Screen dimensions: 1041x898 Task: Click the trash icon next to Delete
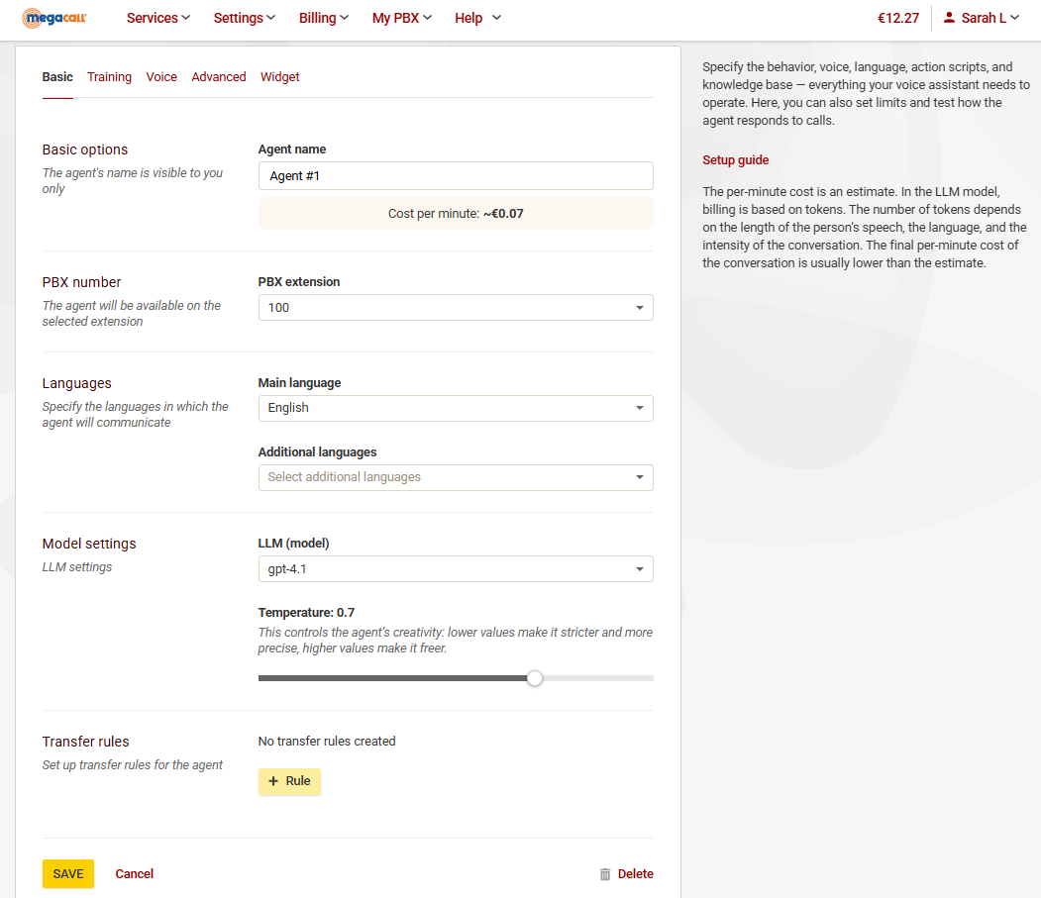coord(605,874)
